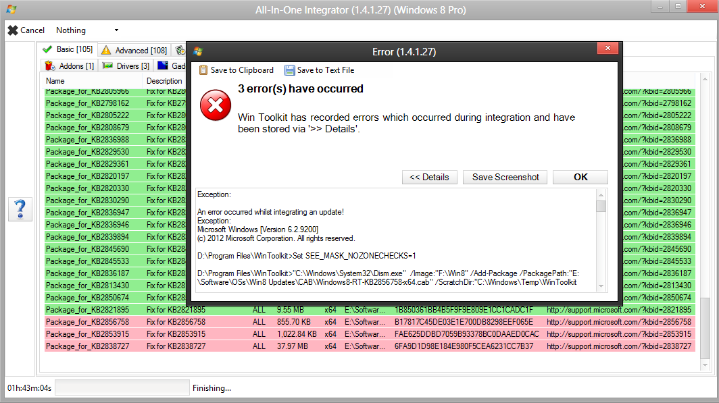Click Save to Clipboard label

click(x=242, y=70)
